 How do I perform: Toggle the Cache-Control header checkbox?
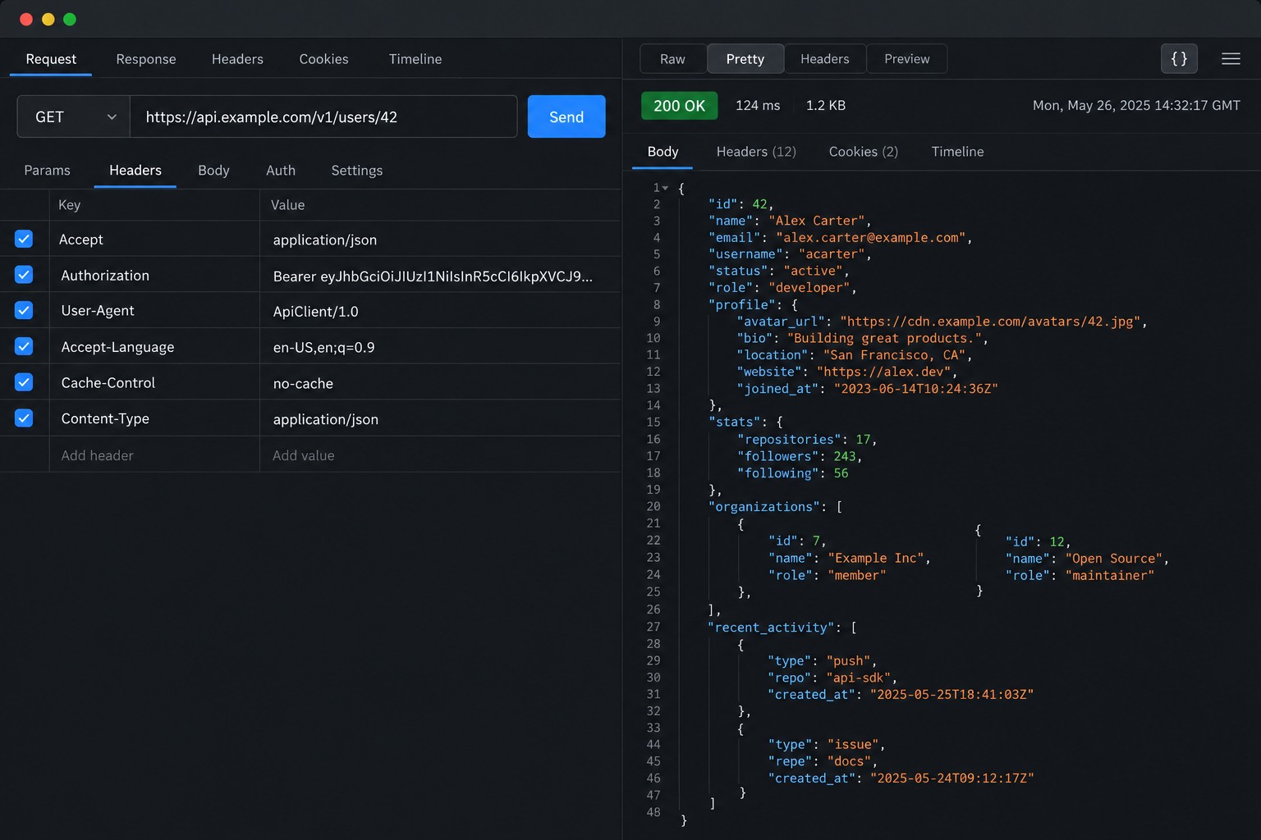24,382
